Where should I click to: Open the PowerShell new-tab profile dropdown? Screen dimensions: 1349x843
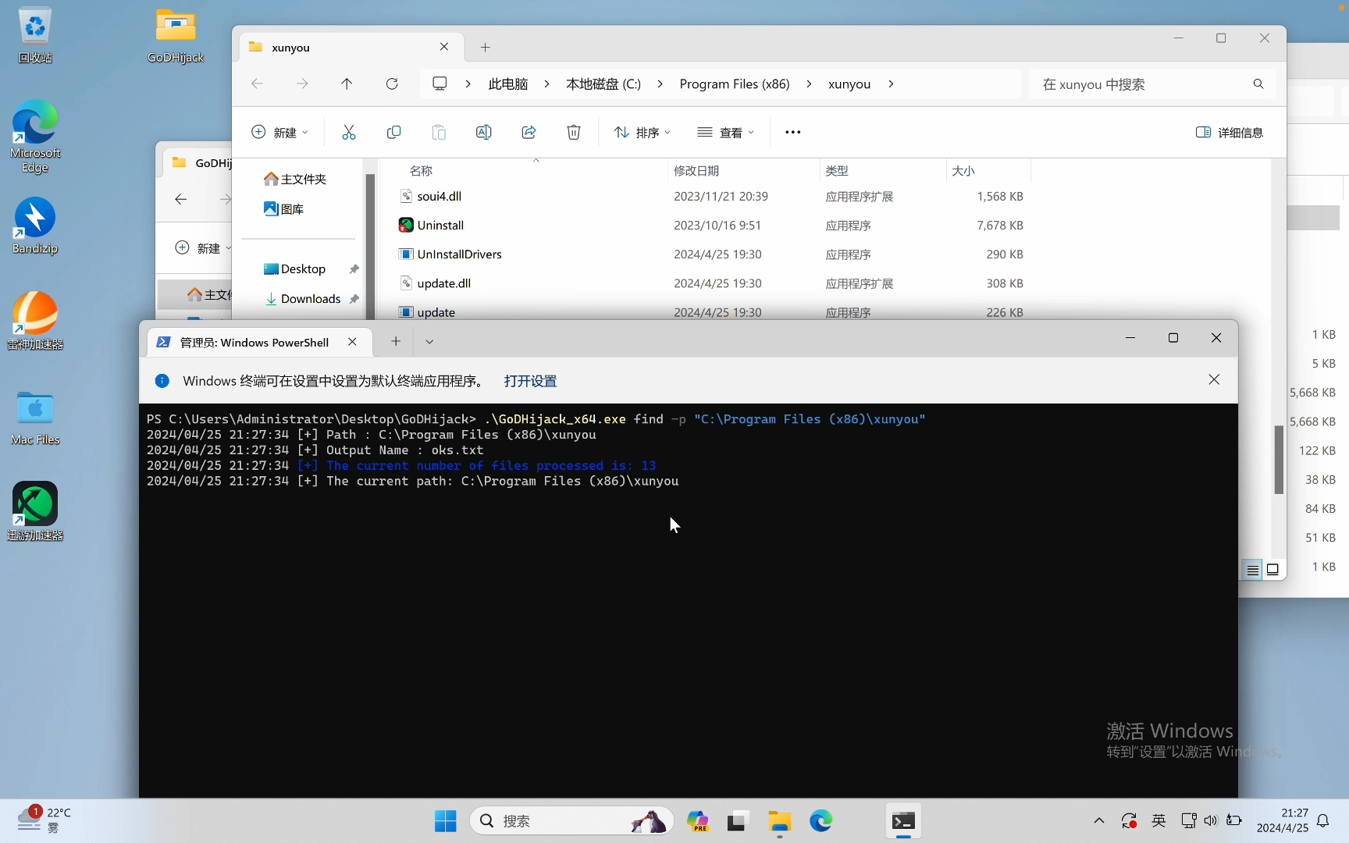point(429,341)
